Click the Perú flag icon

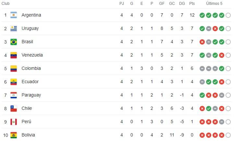click(14, 122)
